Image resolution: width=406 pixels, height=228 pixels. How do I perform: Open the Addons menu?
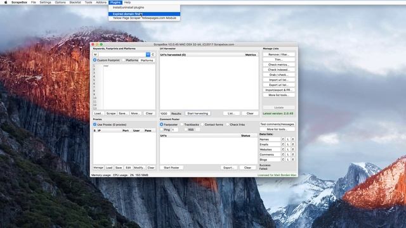(x=101, y=3)
